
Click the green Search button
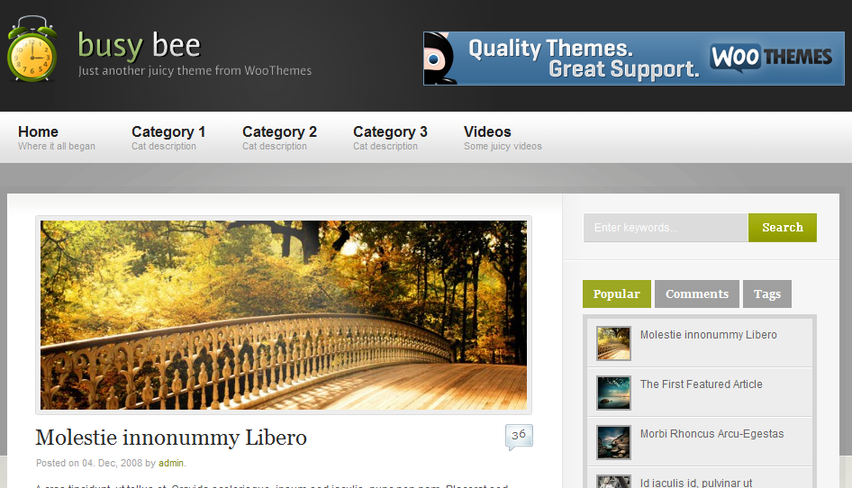tap(783, 228)
